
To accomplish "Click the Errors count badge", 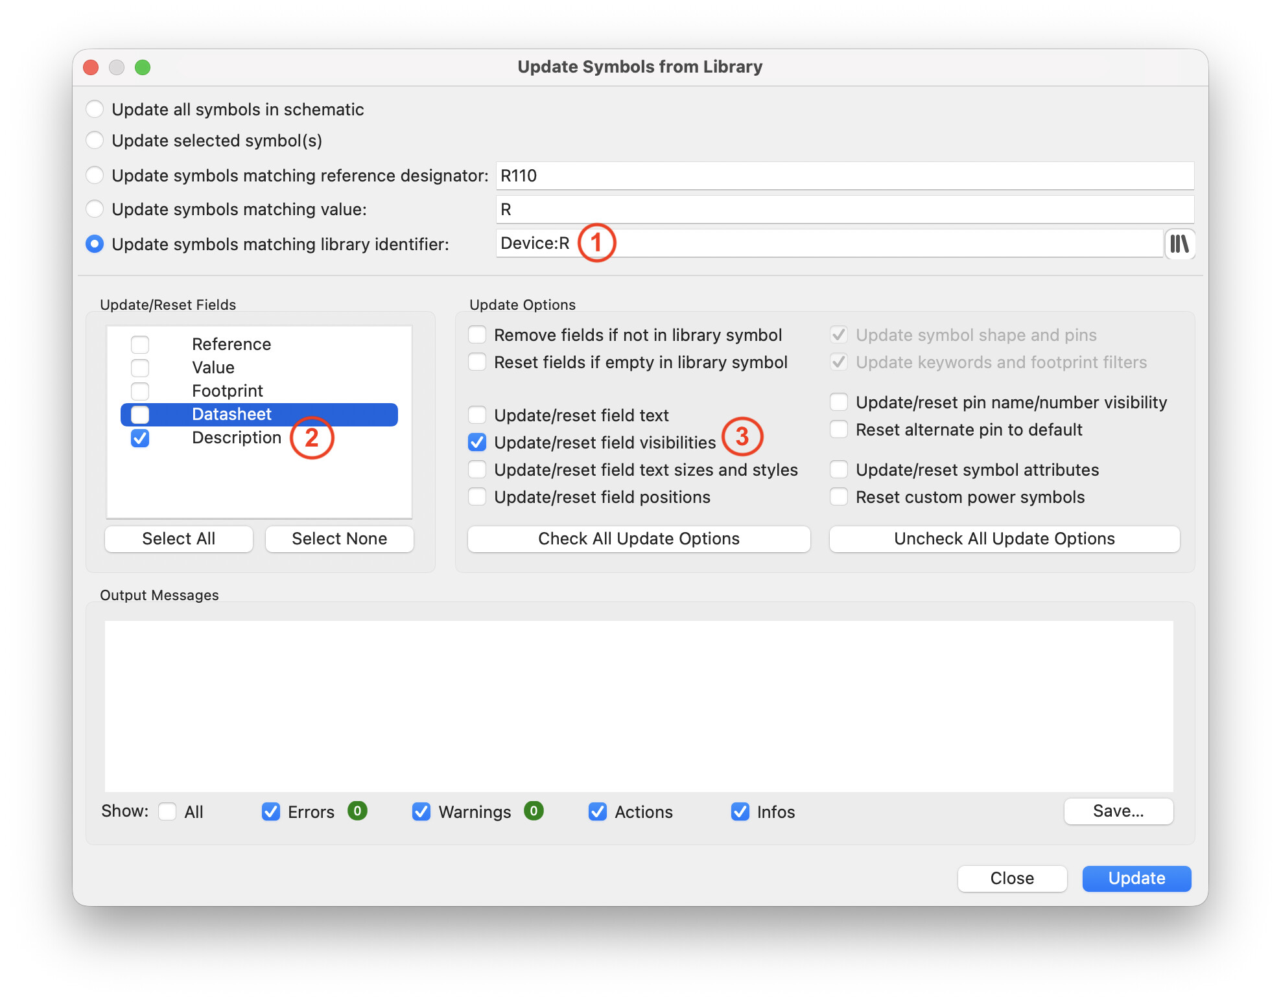I will (x=357, y=811).
